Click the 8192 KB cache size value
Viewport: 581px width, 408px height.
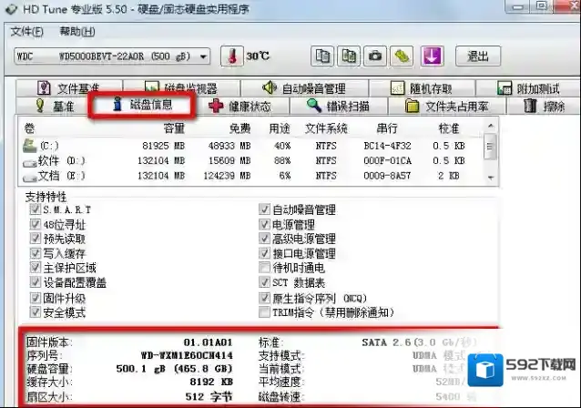211,382
